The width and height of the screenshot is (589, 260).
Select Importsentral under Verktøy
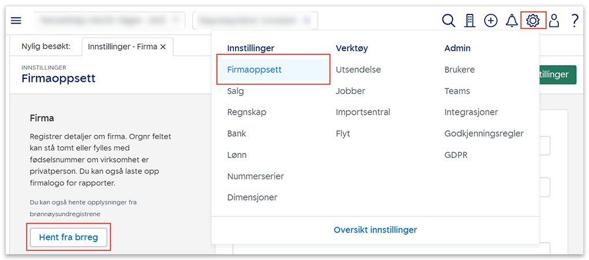click(x=363, y=112)
